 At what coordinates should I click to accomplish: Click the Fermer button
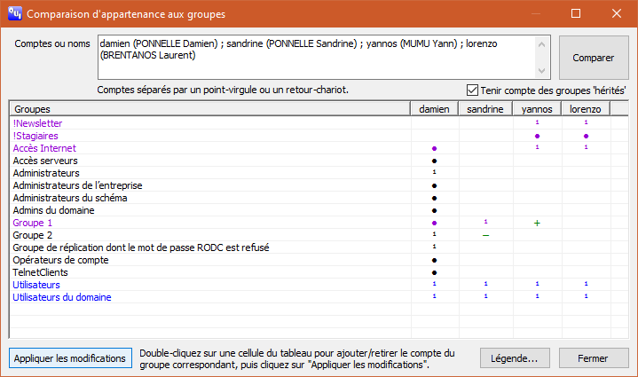point(592,358)
